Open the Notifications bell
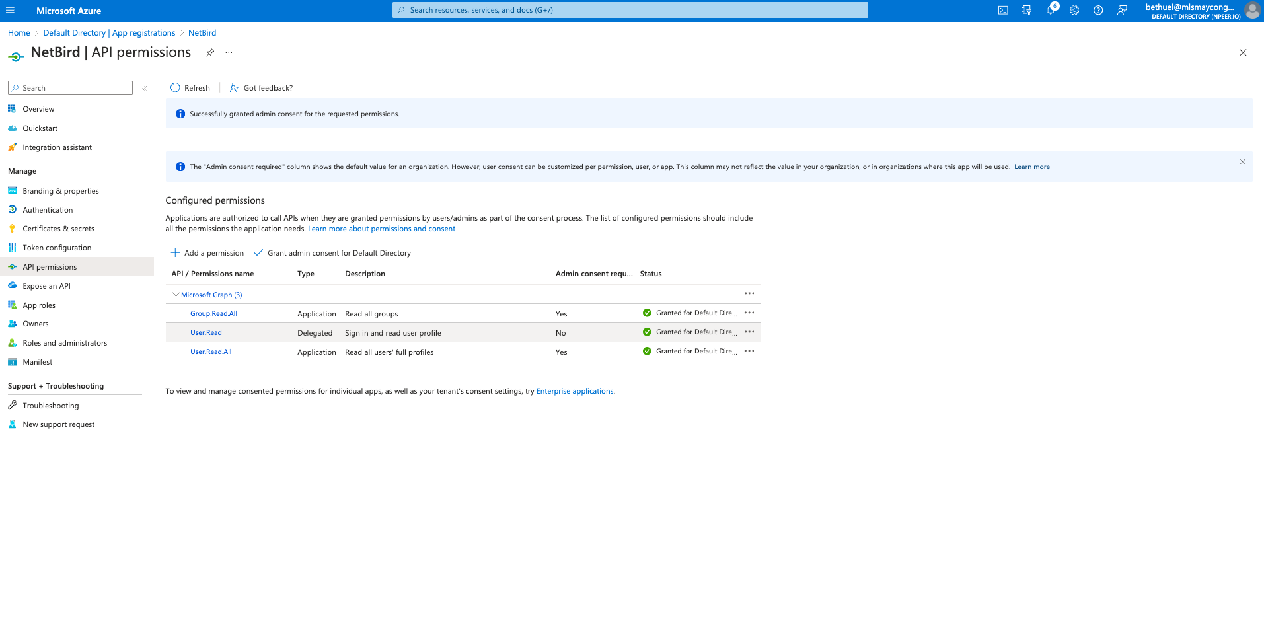1264x631 pixels. pyautogui.click(x=1050, y=10)
